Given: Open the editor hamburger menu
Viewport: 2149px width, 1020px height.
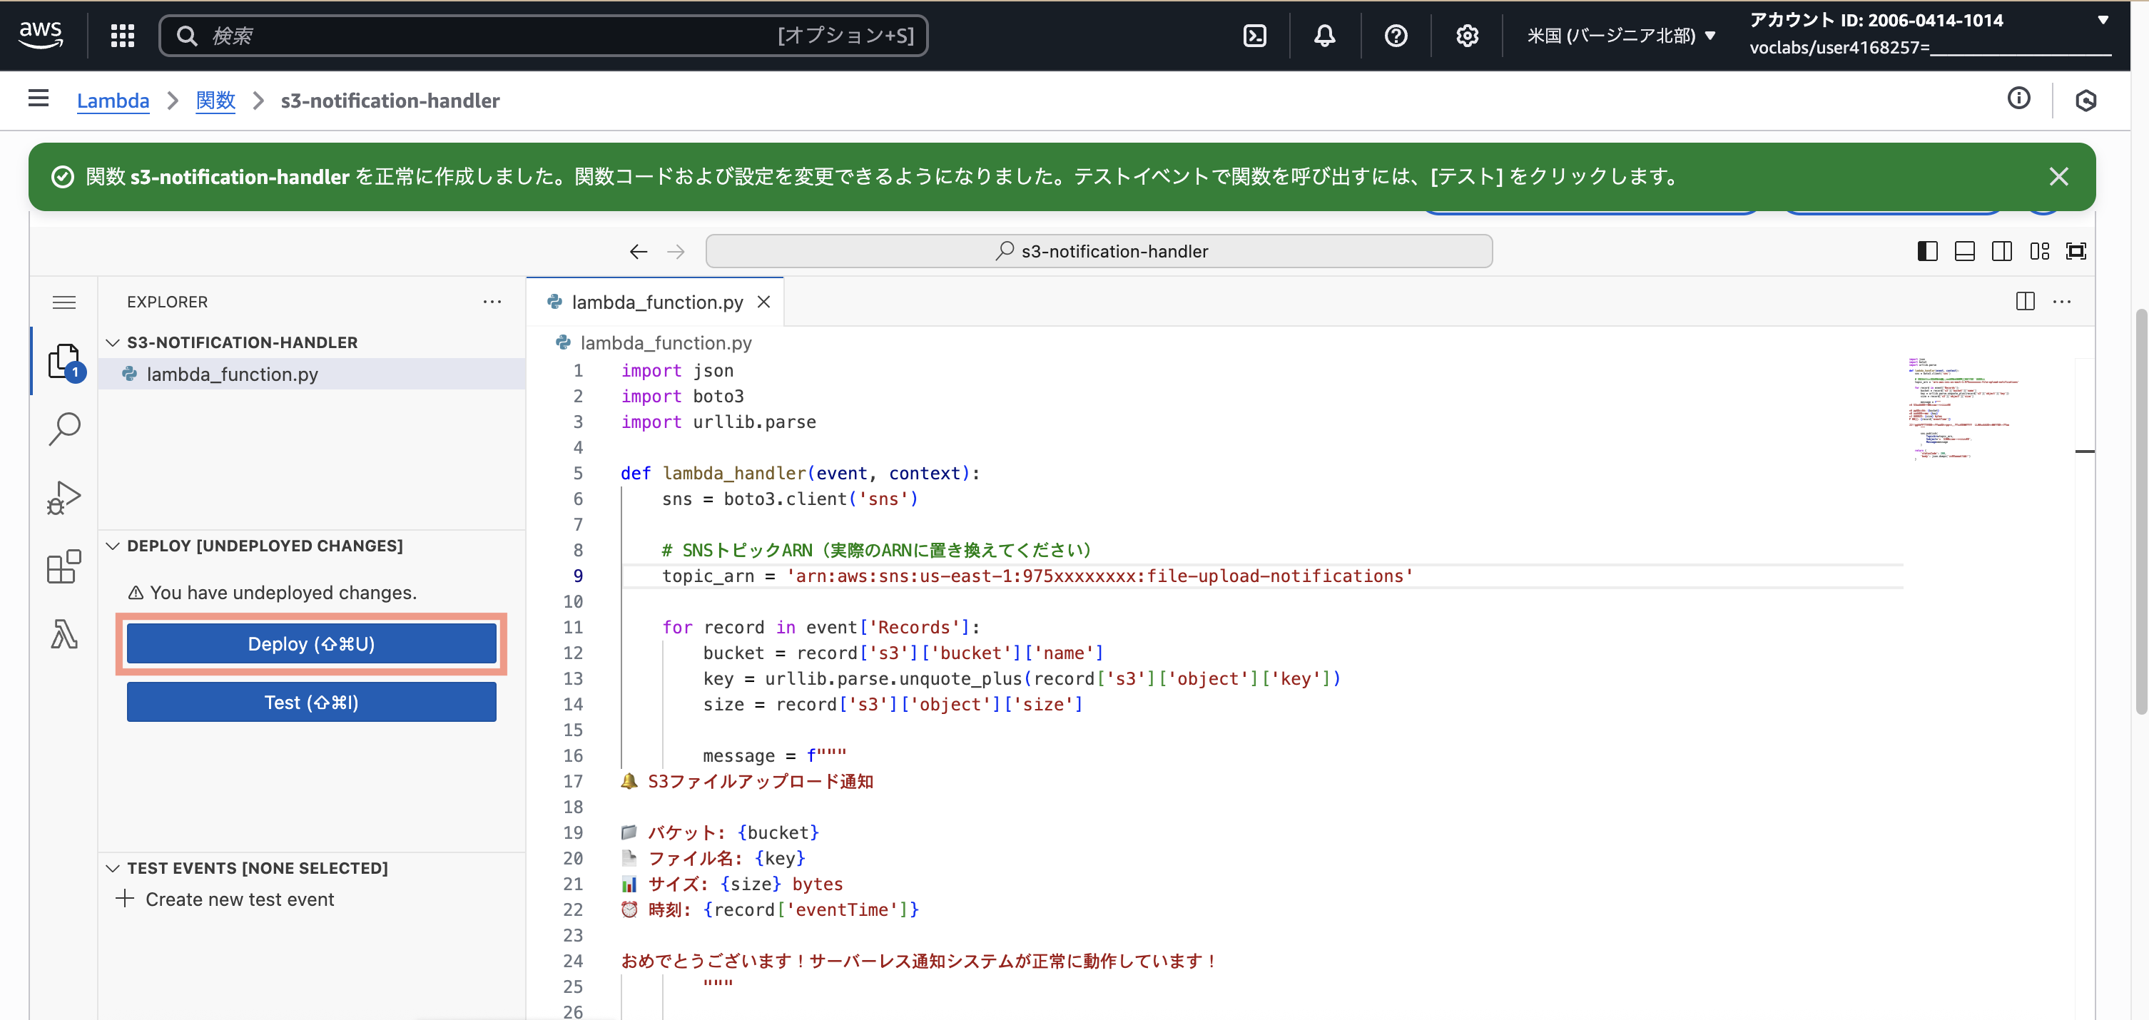Looking at the screenshot, I should point(64,302).
